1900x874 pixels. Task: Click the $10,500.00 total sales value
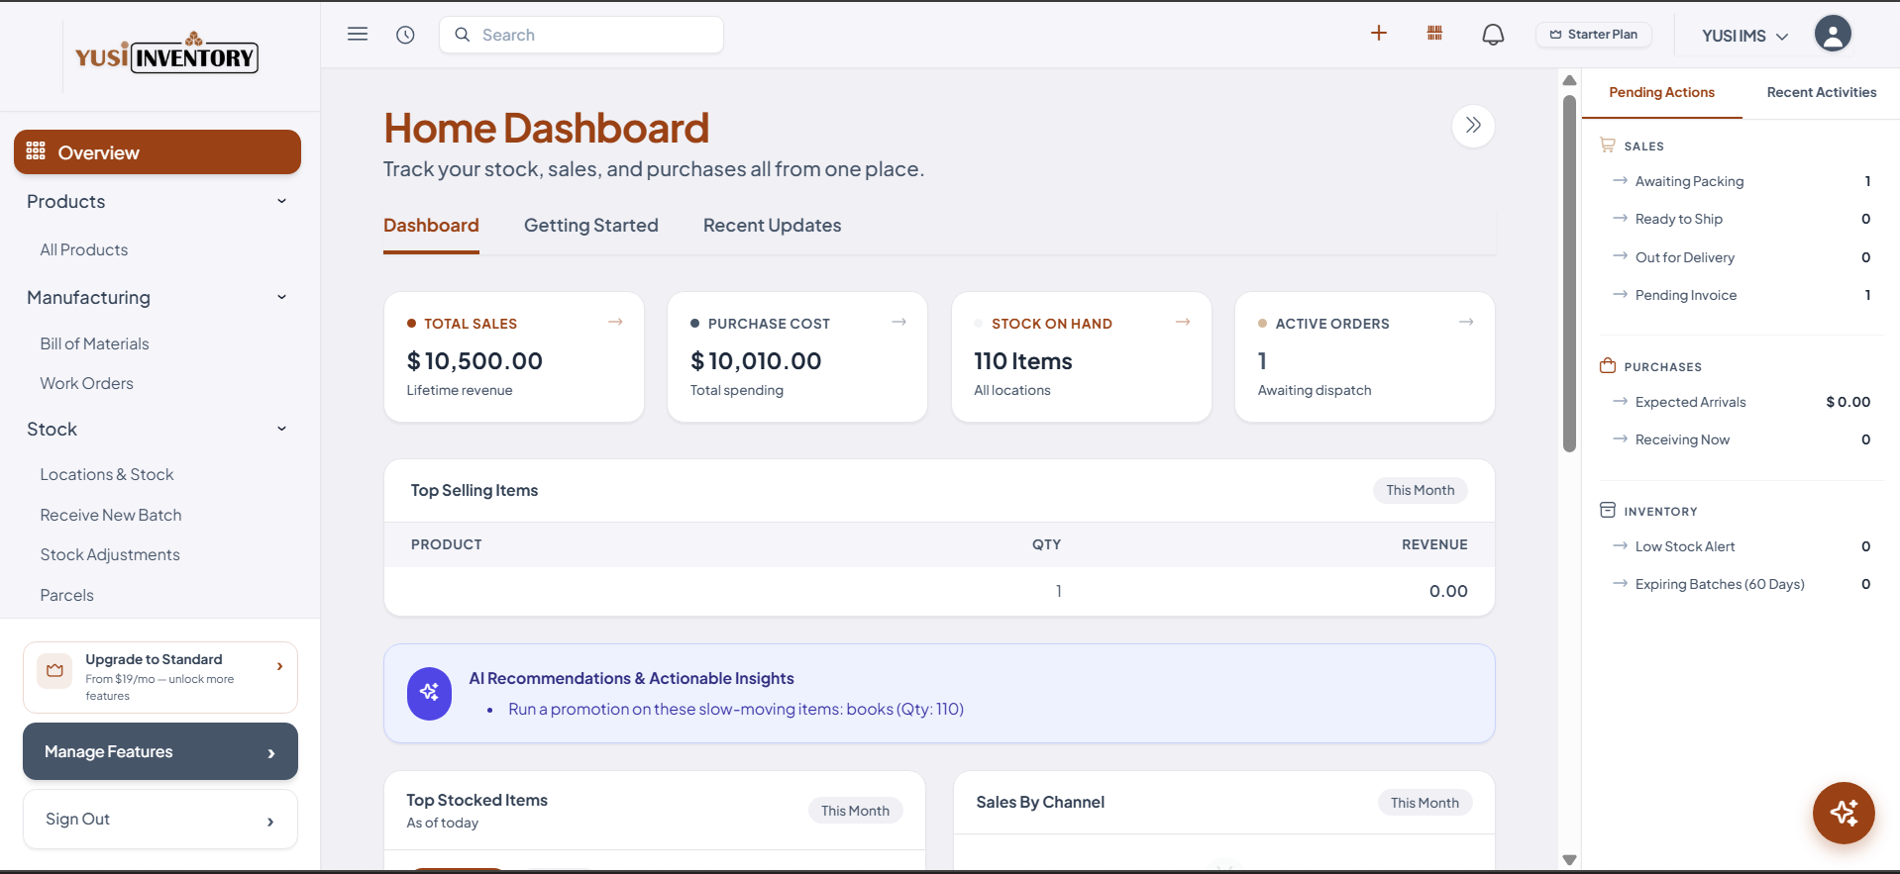point(475,361)
